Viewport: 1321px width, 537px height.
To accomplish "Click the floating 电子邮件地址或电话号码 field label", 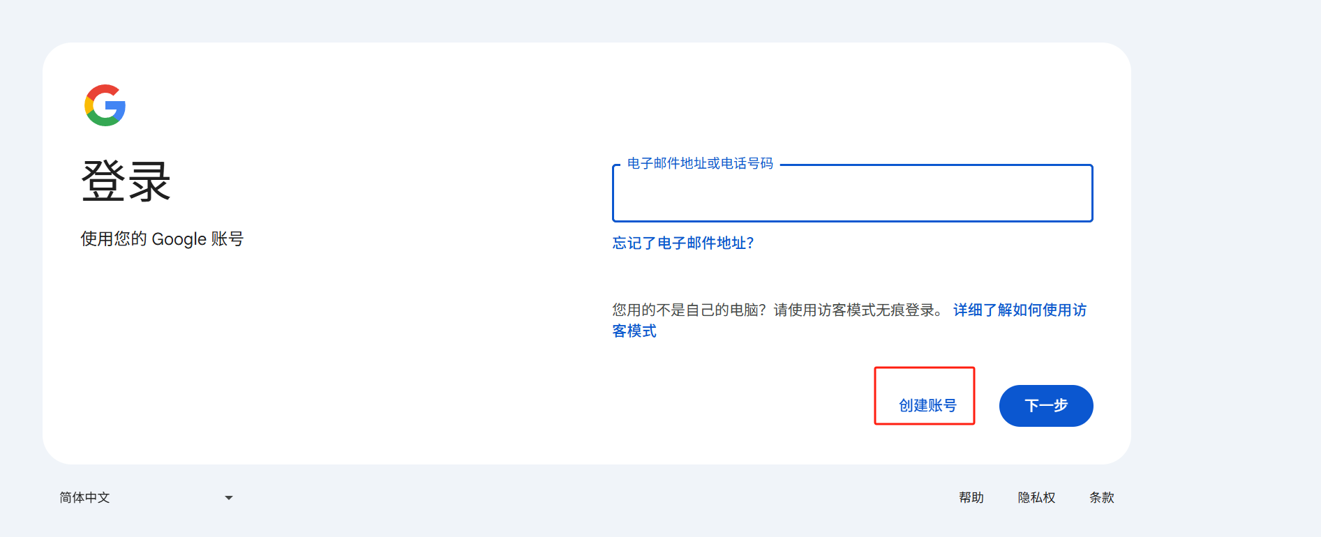I will 700,163.
